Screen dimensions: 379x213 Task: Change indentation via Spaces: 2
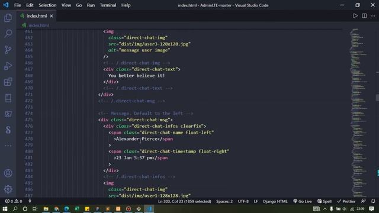pyautogui.click(x=224, y=201)
